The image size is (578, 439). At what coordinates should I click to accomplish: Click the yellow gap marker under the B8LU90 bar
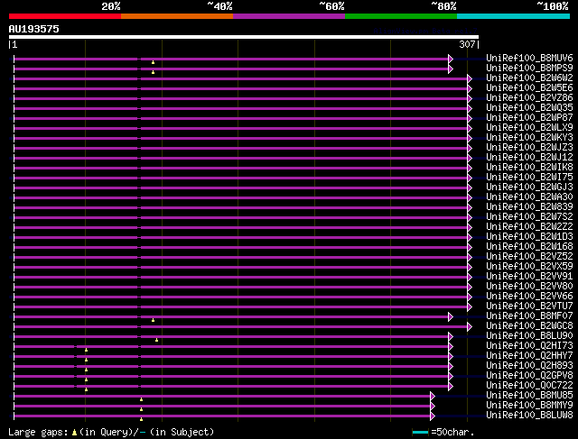tap(156, 340)
